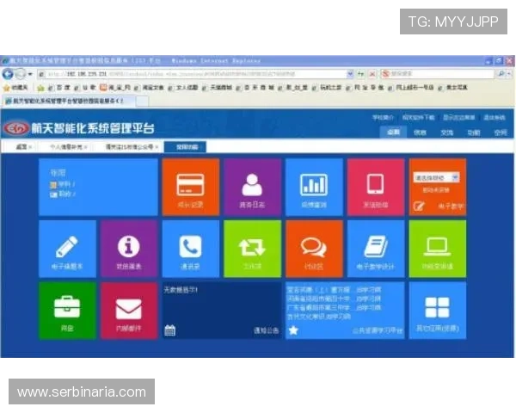Click the 公共资源学习平台 link
The image size is (516, 413).
coord(378,330)
